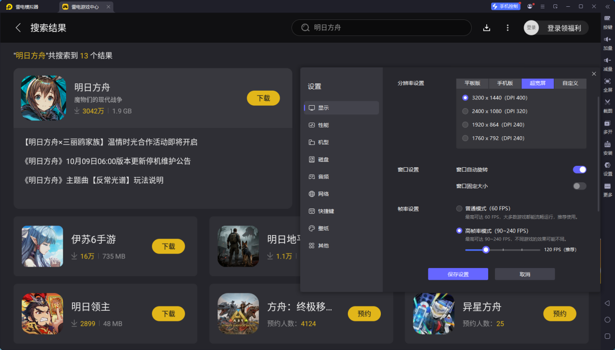Image resolution: width=615 pixels, height=350 pixels.
Task: Download 伊苏6手游 with 下载 button
Action: coord(169,246)
